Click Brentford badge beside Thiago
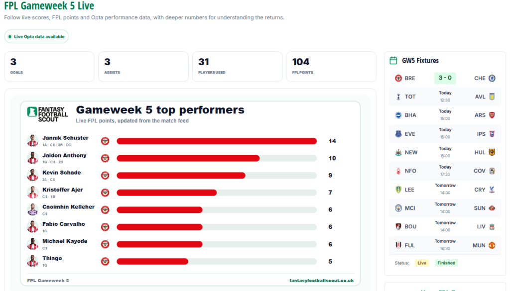 pyautogui.click(x=105, y=262)
